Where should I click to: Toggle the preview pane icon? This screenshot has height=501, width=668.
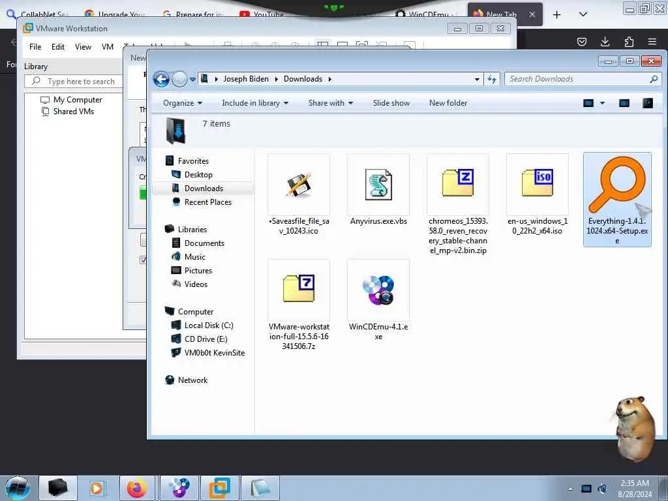coord(624,103)
